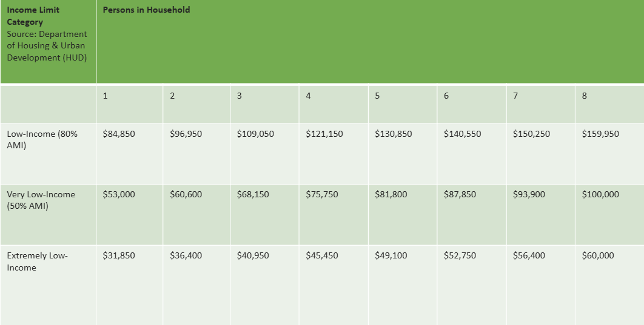
Task: Click the $100,000 cell
Action: click(600, 194)
